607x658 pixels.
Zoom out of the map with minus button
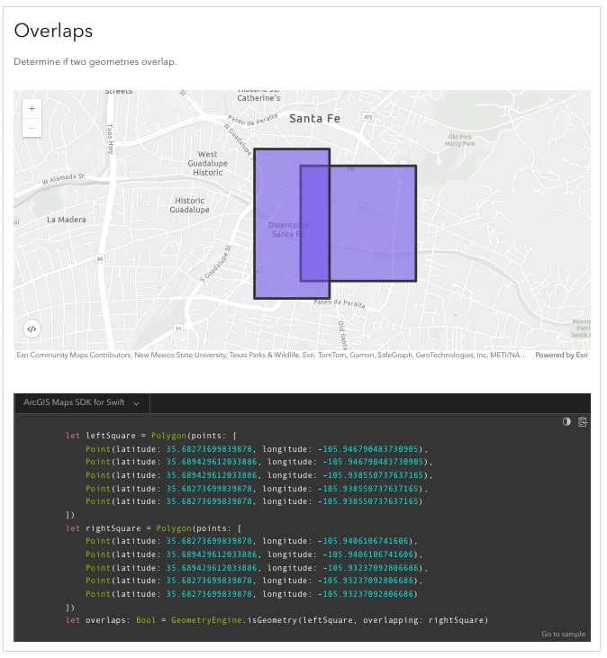click(x=32, y=128)
